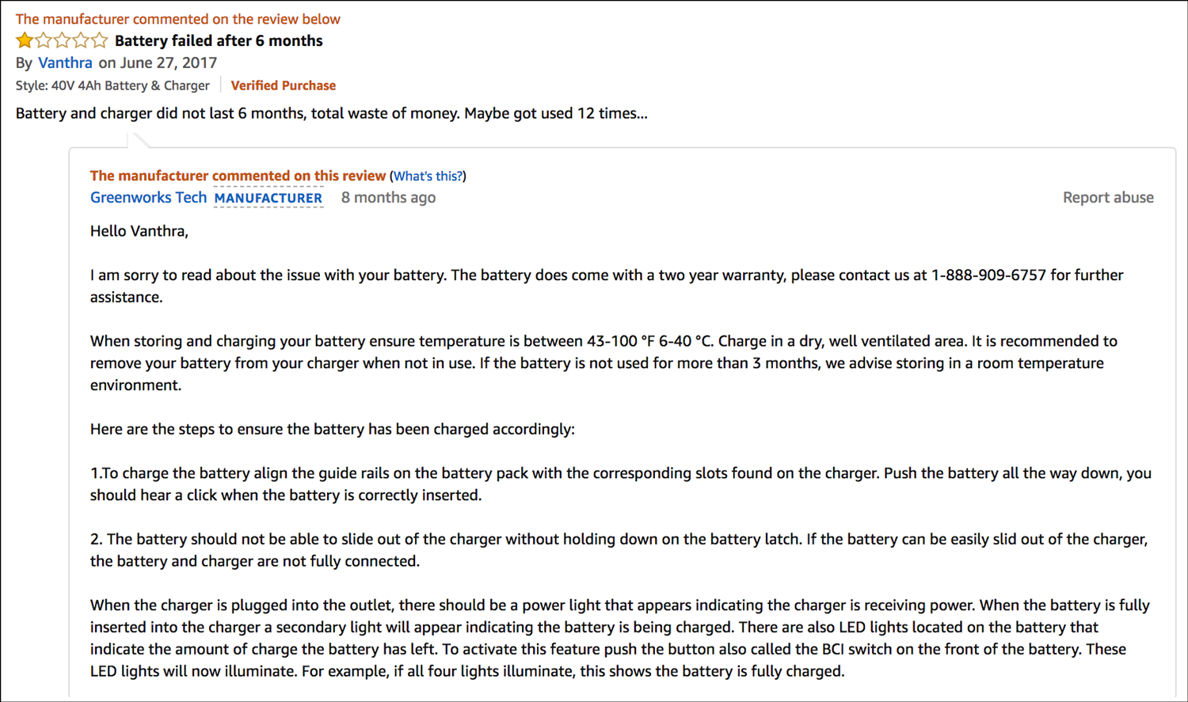Select the second star in the rating
The height and width of the screenshot is (702, 1188).
pyautogui.click(x=44, y=40)
